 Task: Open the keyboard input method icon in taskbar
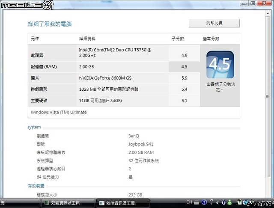(x=197, y=202)
